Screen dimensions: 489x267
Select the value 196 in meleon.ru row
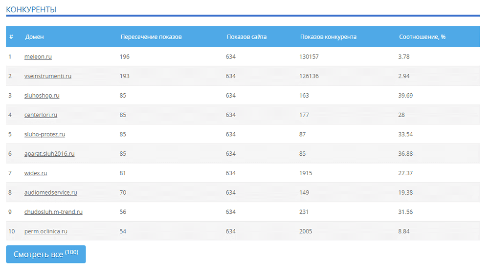click(x=124, y=57)
